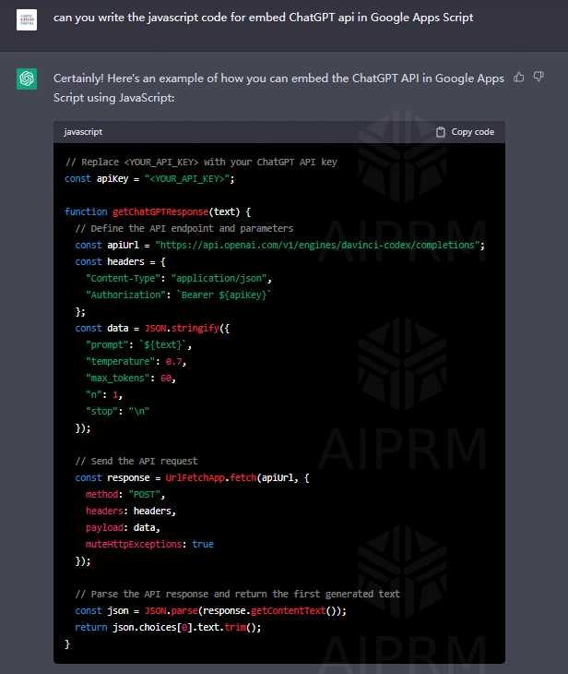Click the ChatGPT logo avatar

[27, 79]
